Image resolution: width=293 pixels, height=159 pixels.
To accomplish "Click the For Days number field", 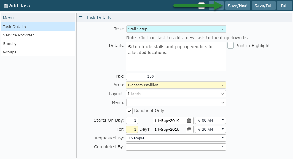I will point(132,129).
